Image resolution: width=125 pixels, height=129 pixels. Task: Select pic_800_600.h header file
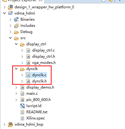[38, 100]
